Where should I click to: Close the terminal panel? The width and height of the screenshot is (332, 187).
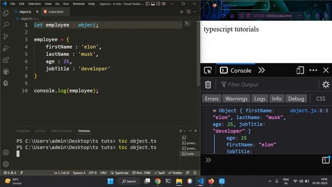tap(196, 131)
